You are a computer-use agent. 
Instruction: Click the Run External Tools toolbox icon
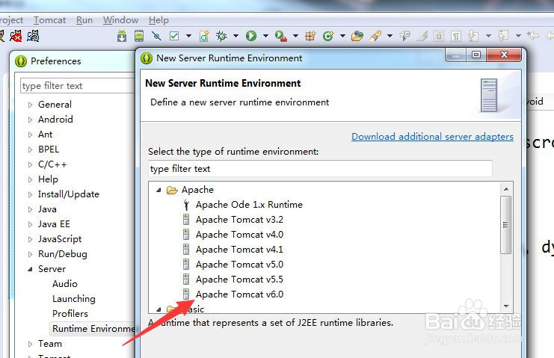point(281,37)
